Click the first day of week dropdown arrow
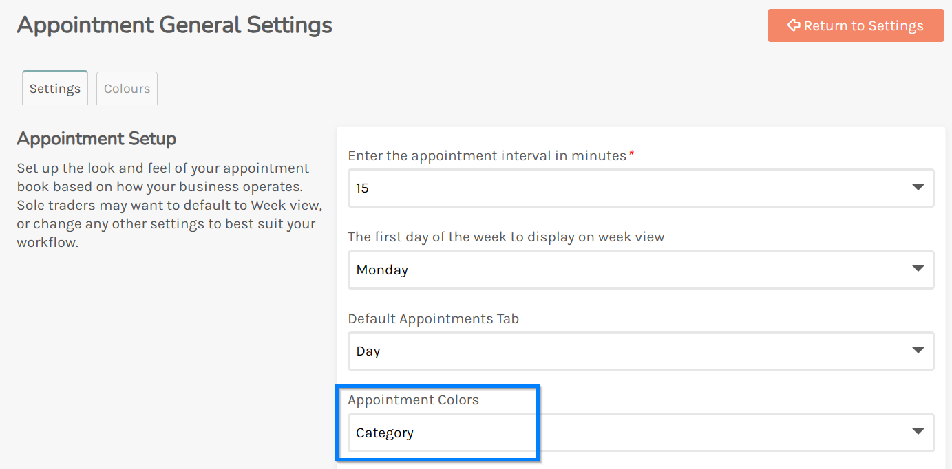The image size is (952, 469). tap(918, 269)
